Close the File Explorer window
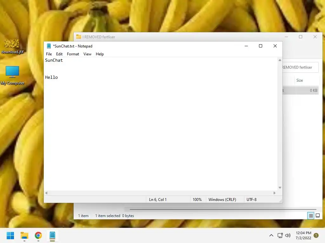 pyautogui.click(x=315, y=37)
